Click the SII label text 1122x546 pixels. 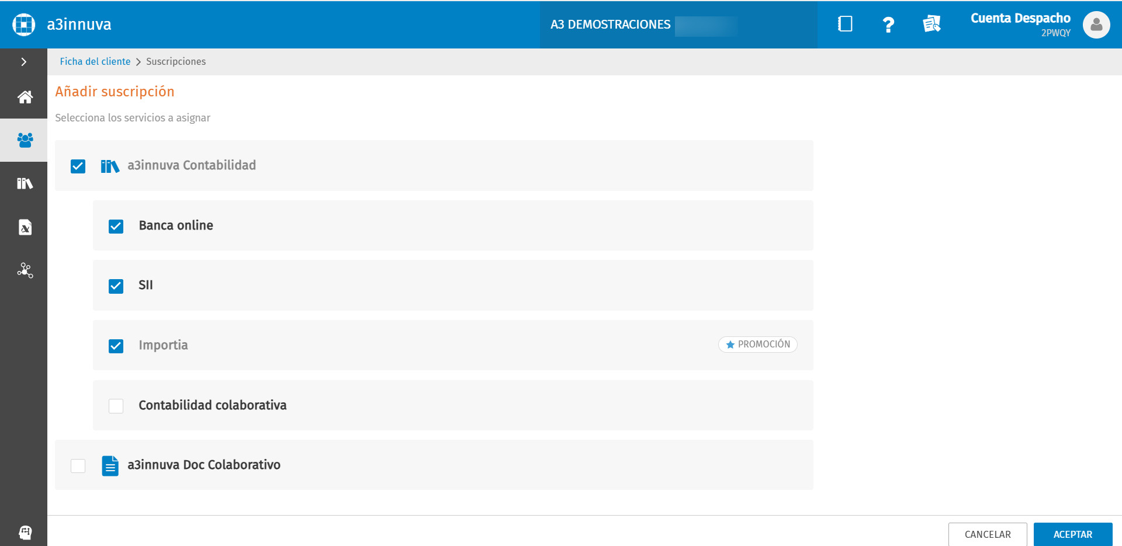pos(146,285)
